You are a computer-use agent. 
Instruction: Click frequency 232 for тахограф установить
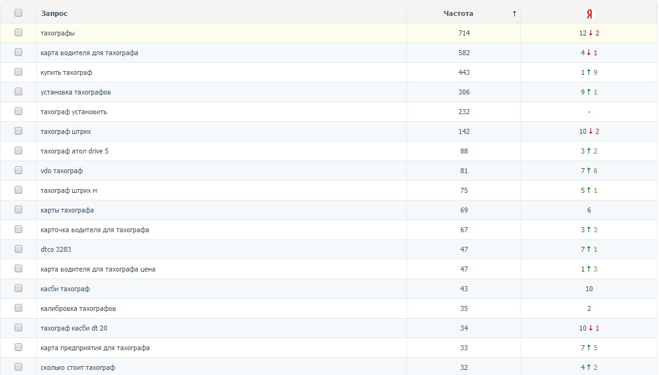[463, 112]
